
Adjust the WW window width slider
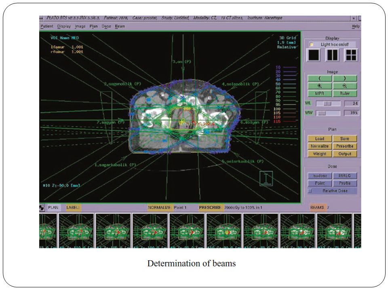[x=328, y=113]
